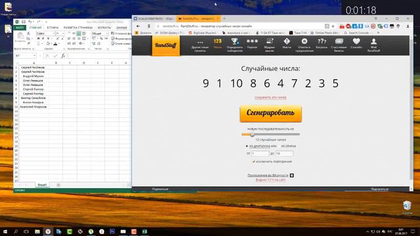This screenshot has width=420, height=236.
Task: Click the Yandex browser taskbar icon
Action: pos(48,231)
